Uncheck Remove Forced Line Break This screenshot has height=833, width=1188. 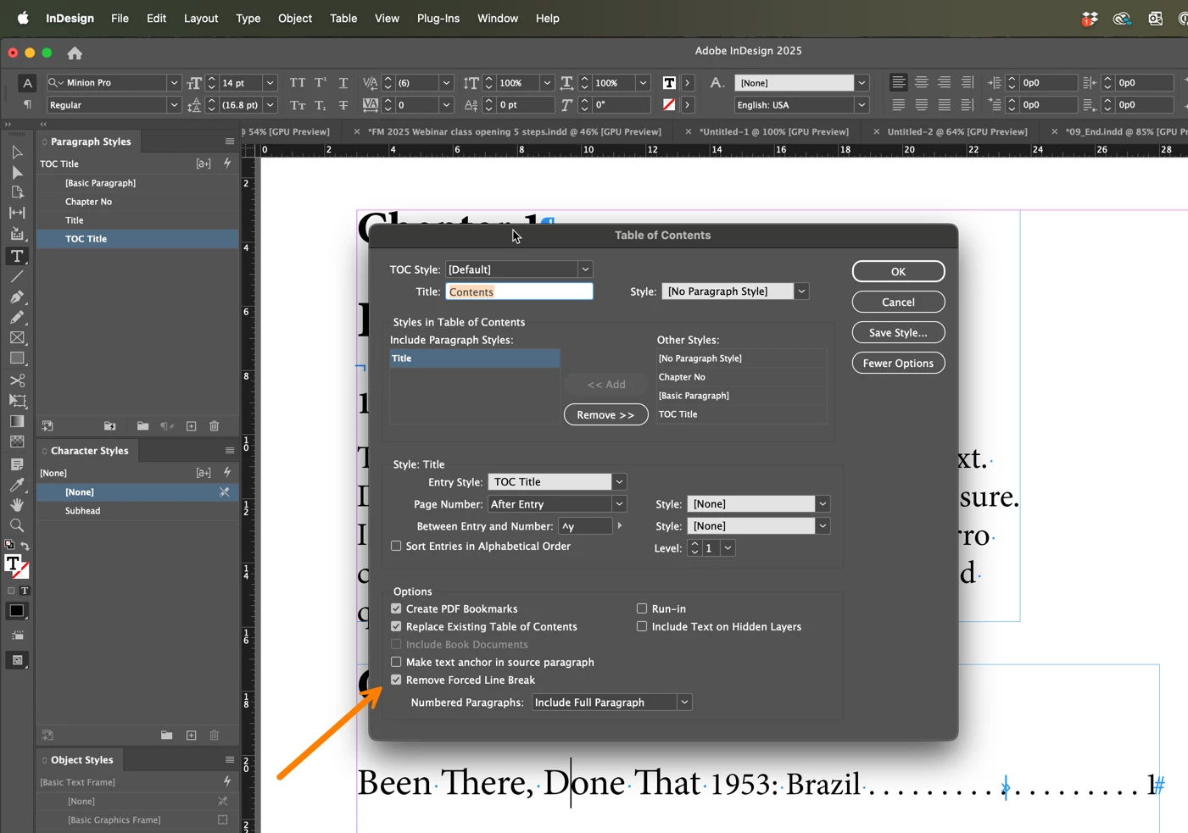click(x=396, y=680)
